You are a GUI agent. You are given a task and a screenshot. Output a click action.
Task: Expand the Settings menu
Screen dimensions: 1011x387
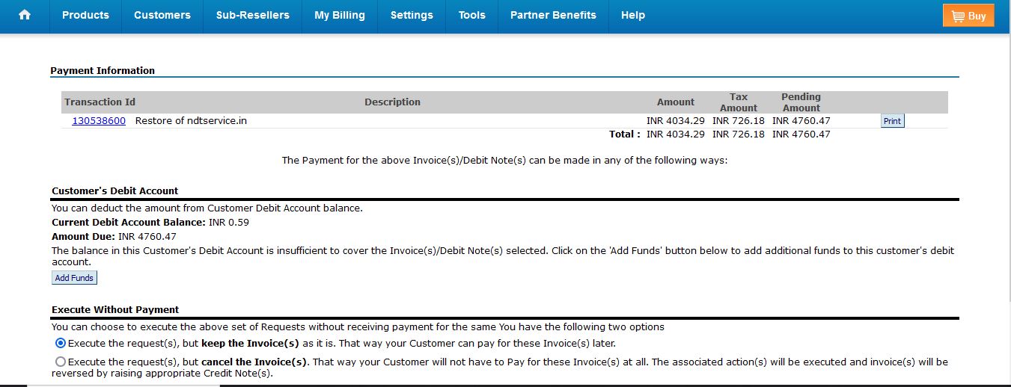click(x=412, y=15)
